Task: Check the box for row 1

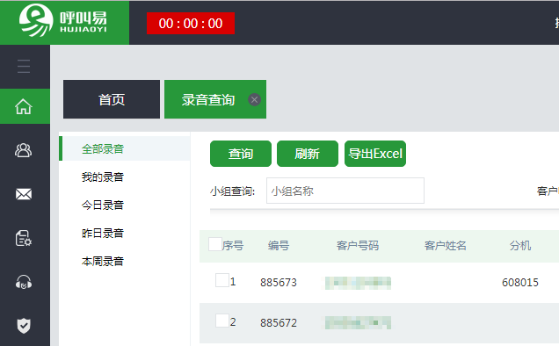Action: (222, 280)
